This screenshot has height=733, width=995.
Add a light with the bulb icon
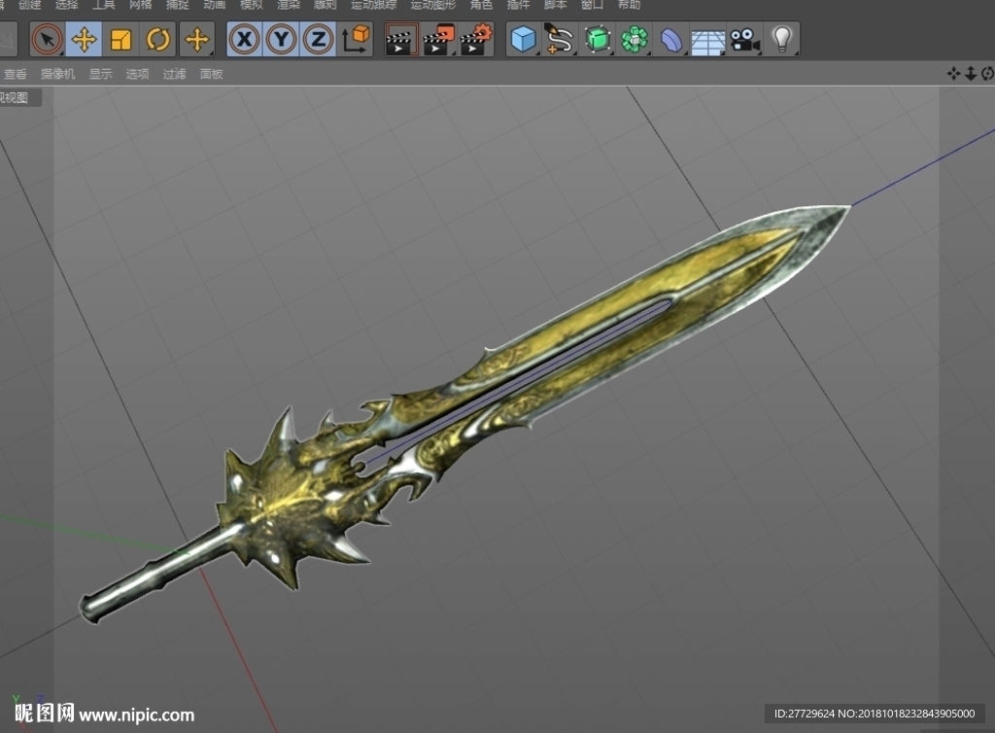coord(782,39)
